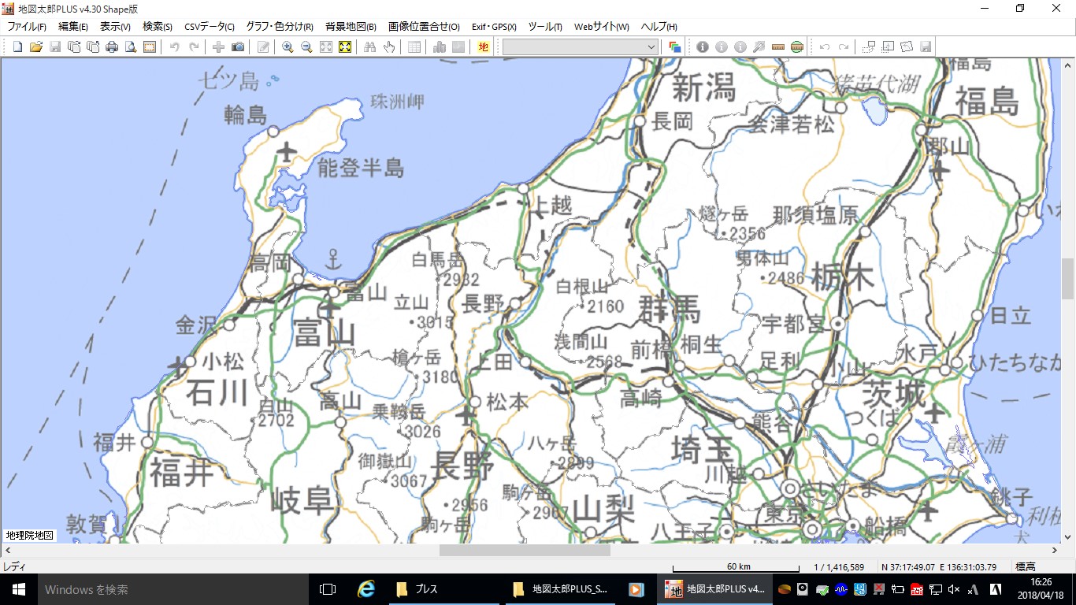
Task: Click the New file icon
Action: click(17, 47)
